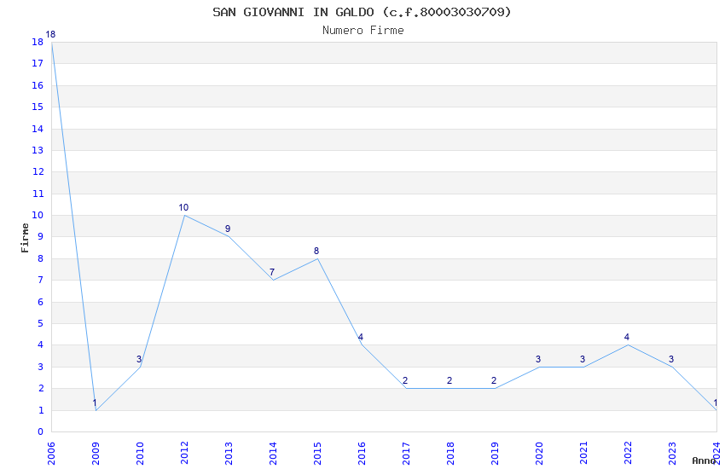Click the y-axis value 6
The image size is (725, 469).
41,302
